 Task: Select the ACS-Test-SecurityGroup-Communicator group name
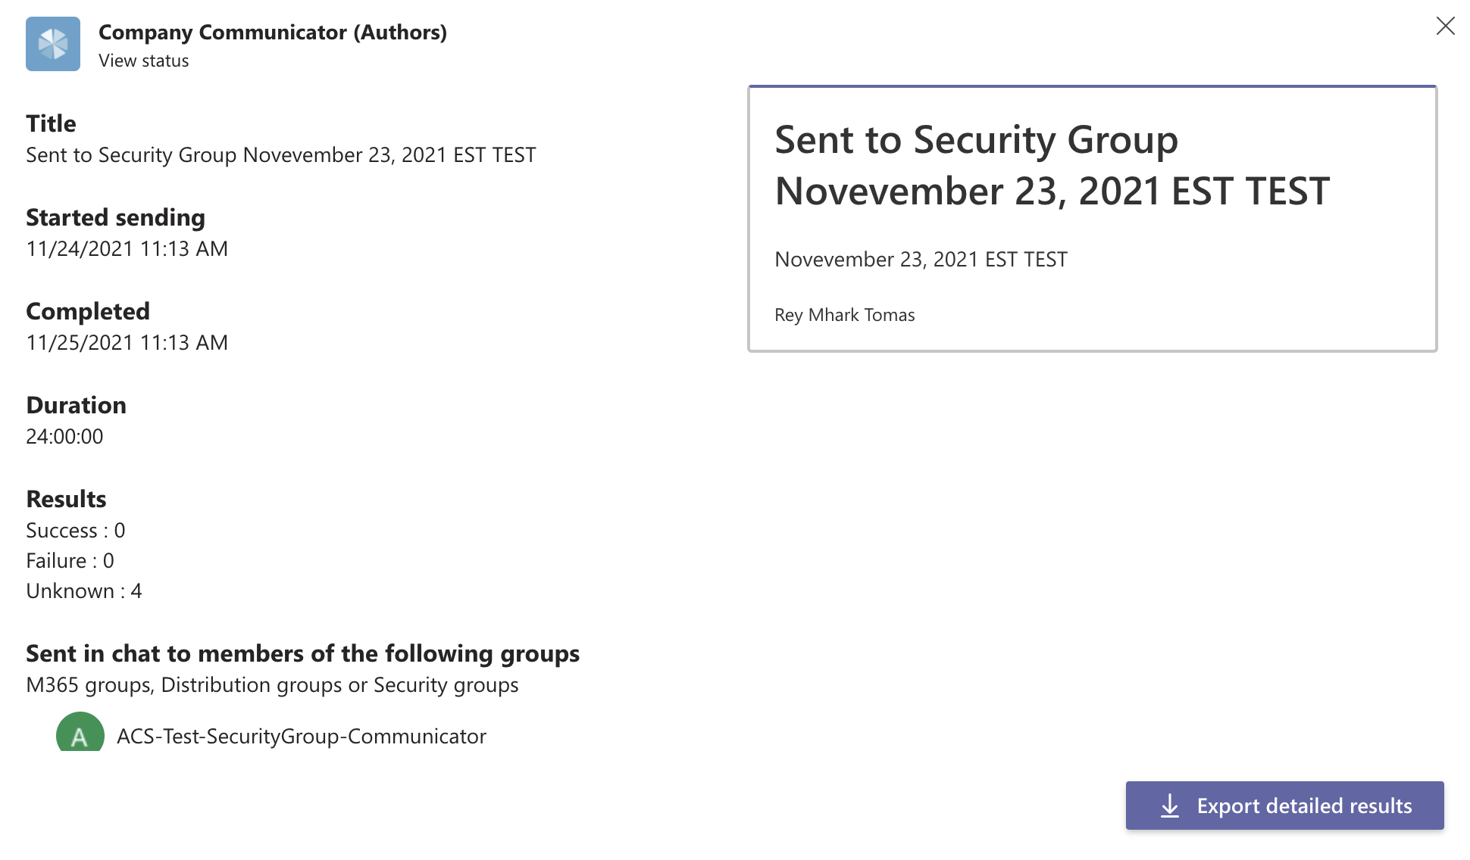tap(301, 735)
